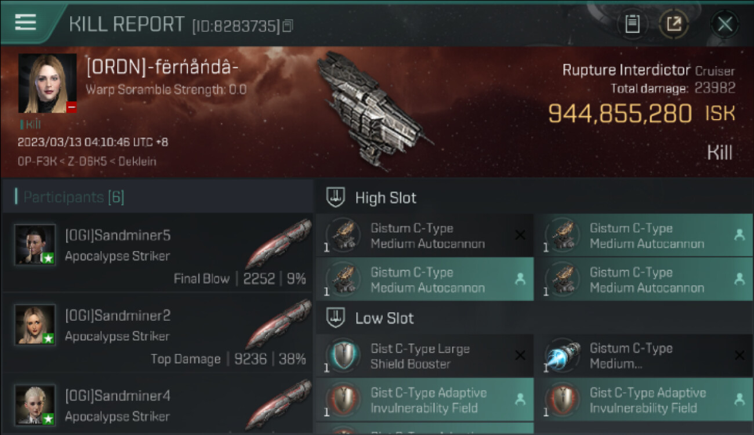
Task: Open the hamburger menu
Action: click(x=26, y=22)
